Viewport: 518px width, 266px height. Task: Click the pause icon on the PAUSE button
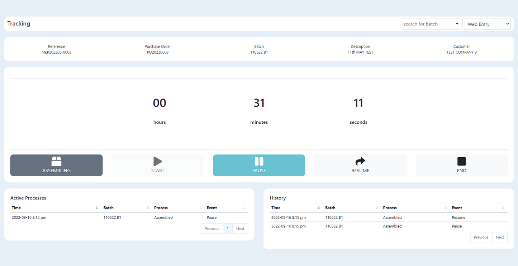click(259, 161)
